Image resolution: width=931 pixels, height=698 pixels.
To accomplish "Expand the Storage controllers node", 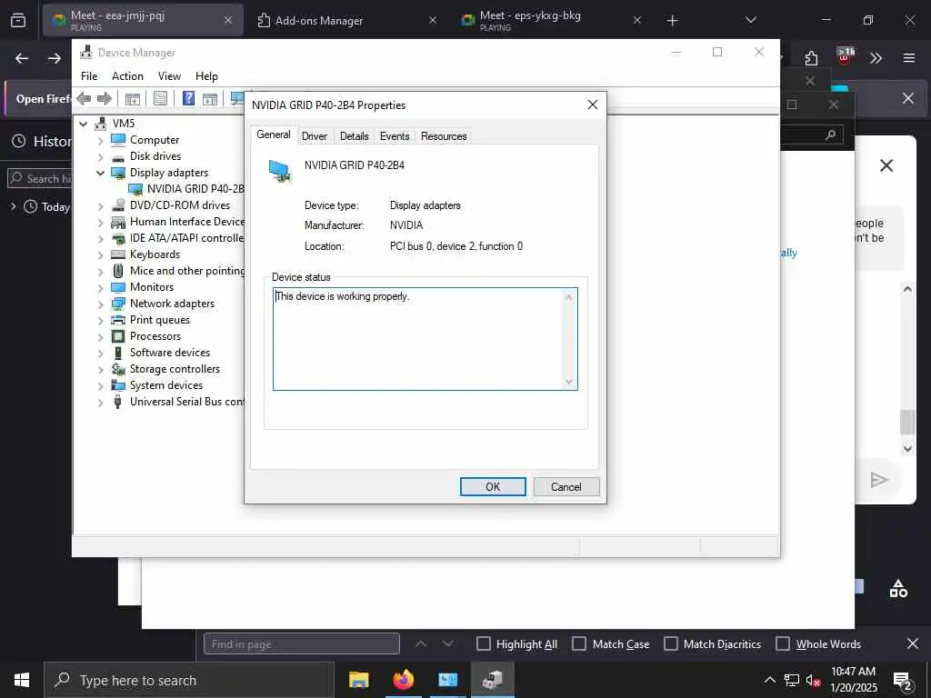I will [100, 369].
